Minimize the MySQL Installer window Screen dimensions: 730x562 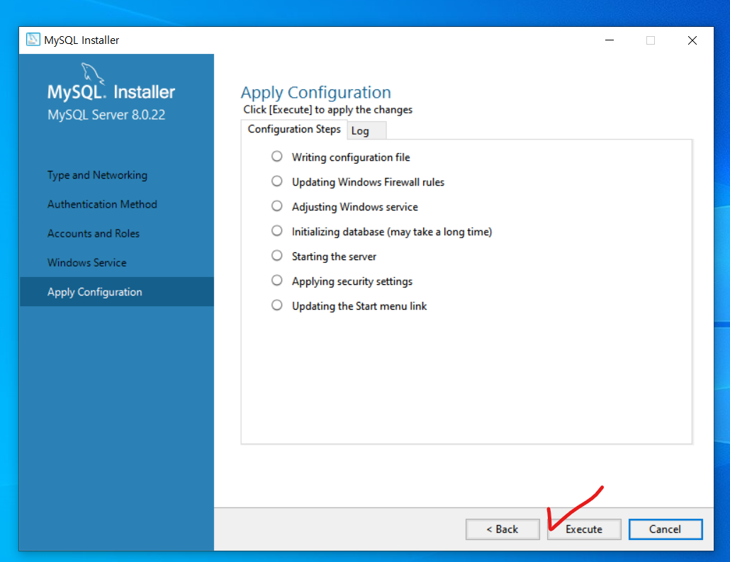pos(610,40)
